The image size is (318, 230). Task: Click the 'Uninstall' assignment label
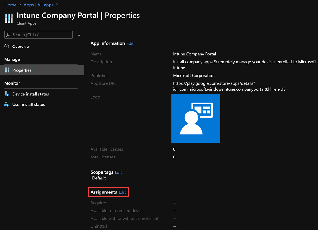pos(99,227)
